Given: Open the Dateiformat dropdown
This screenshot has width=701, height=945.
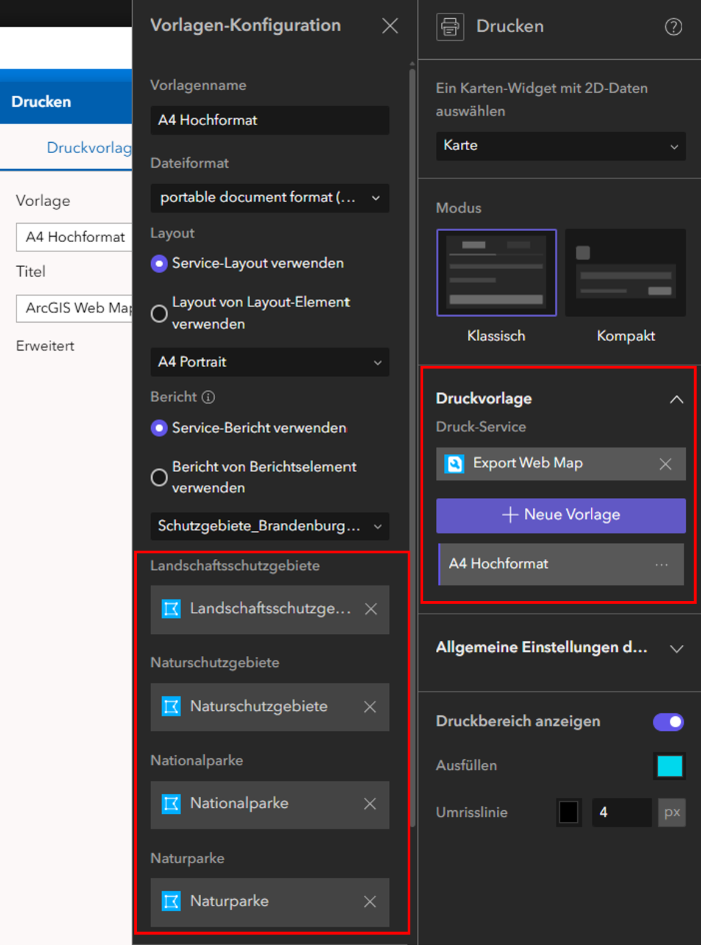Looking at the screenshot, I should point(269,198).
